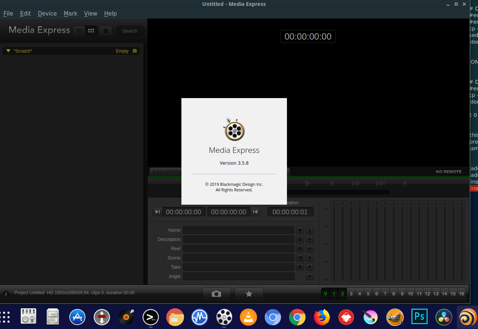Click the project info icon in status bar
Screen dimensions: 478x329
6,293
